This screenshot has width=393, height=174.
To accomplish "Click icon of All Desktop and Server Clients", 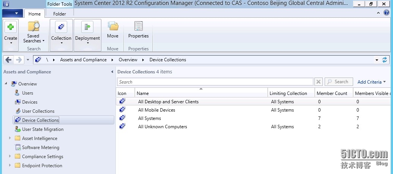I will click(x=122, y=101).
